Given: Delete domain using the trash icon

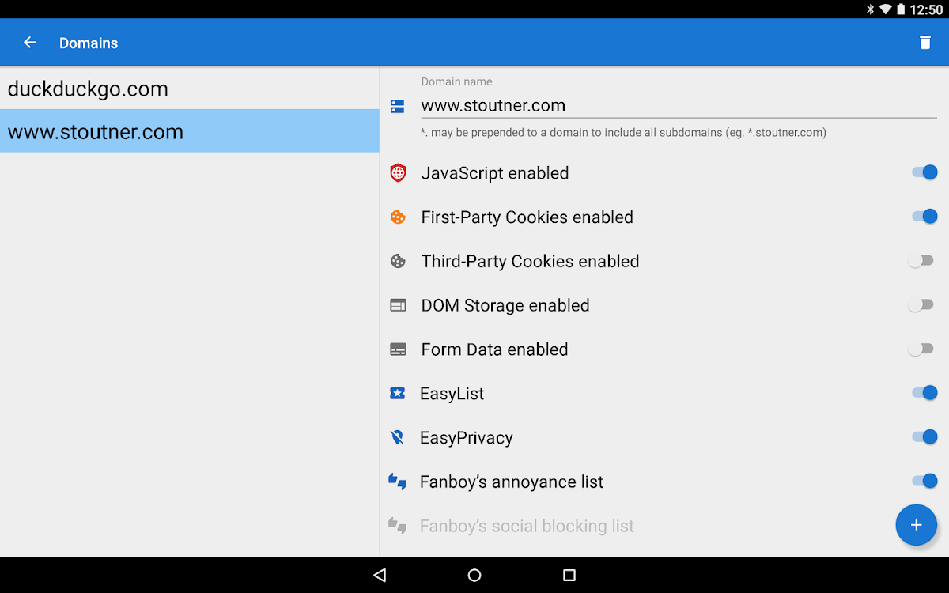Looking at the screenshot, I should coord(924,43).
